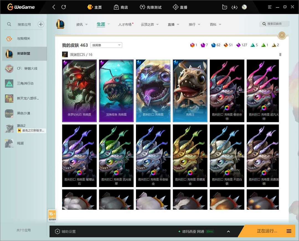299x241 pixels.
Task: Open the 华贵铂金 chroma card
Action: click(x=153, y=156)
